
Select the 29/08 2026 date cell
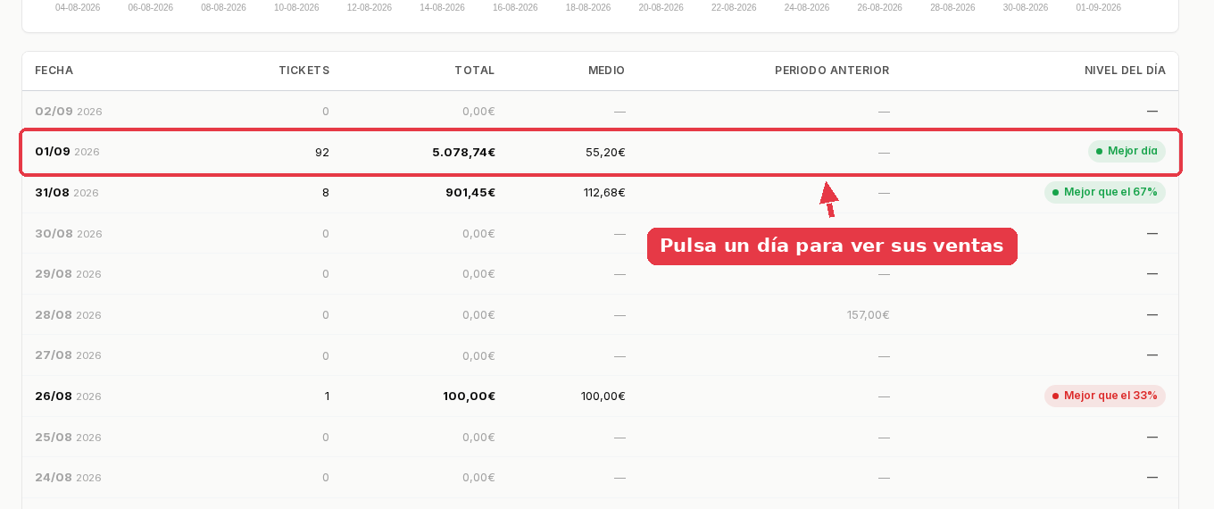[68, 274]
